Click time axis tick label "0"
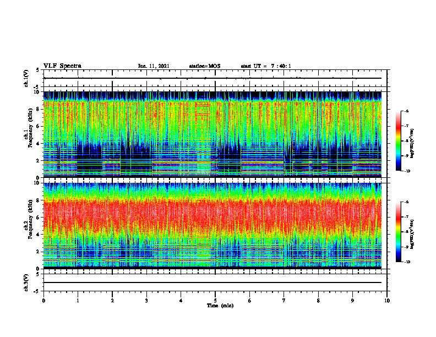The image size is (436, 337). pos(43,301)
